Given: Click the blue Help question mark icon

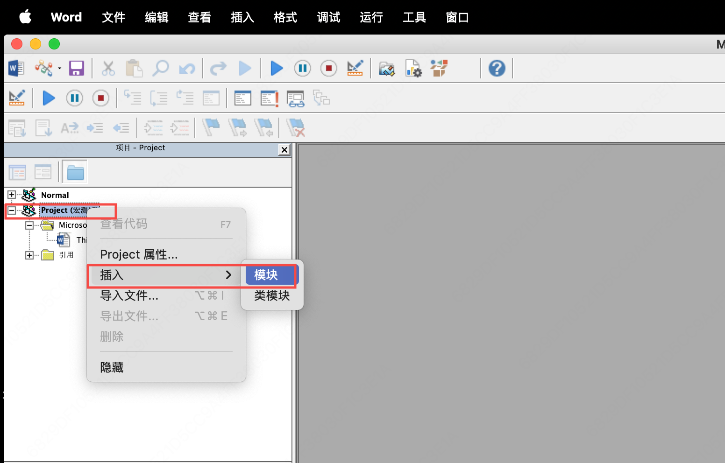Looking at the screenshot, I should (x=497, y=68).
